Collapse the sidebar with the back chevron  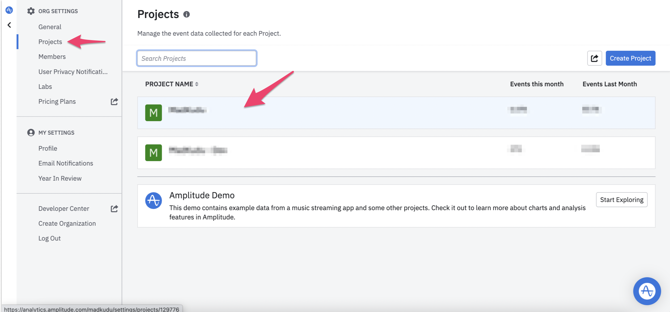pyautogui.click(x=9, y=25)
